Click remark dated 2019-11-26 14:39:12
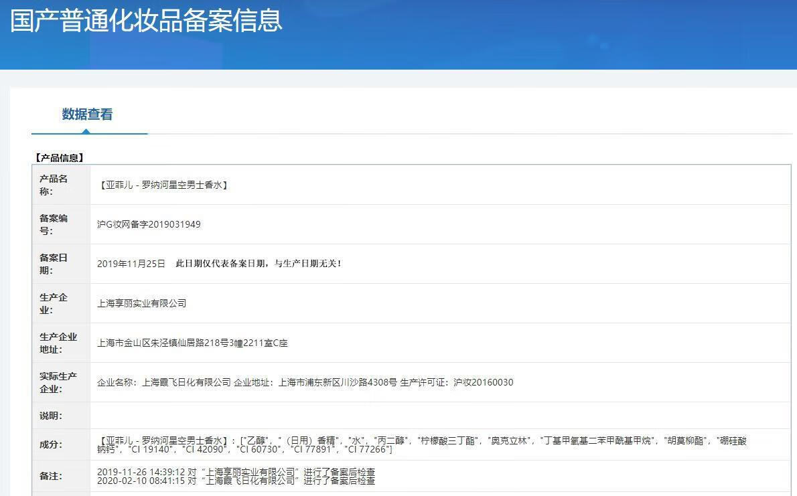This screenshot has height=496, width=797. pos(236,472)
